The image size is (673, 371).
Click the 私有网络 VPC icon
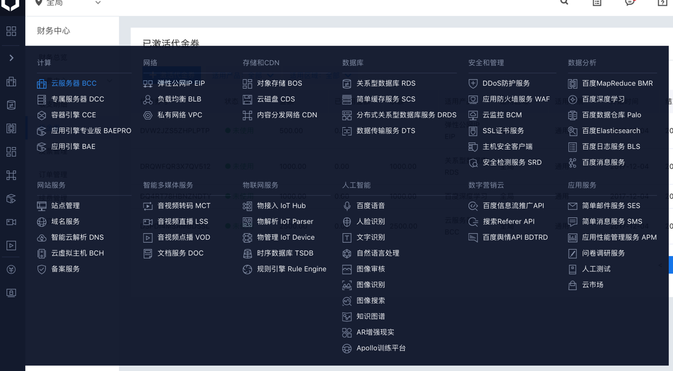(148, 115)
